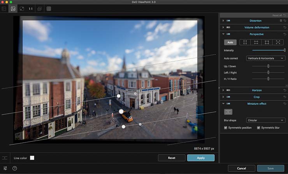Toggle the Miniature effect switch
The width and height of the screenshot is (288, 174).
(228, 104)
